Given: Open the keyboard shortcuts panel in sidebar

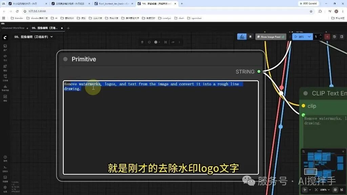Looking at the screenshot, I should point(5,179).
